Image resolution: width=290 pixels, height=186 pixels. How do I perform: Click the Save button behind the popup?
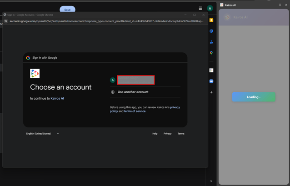(x=67, y=10)
